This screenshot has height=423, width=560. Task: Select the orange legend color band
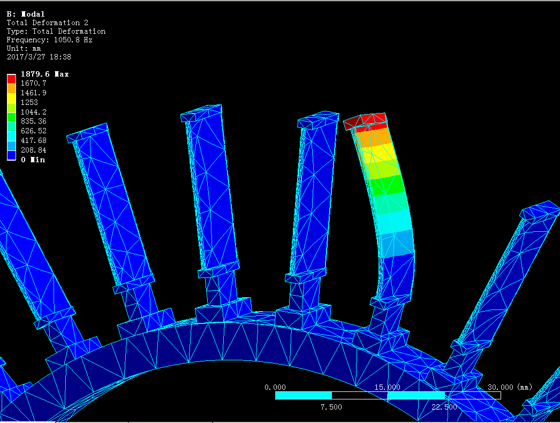tap(11, 88)
